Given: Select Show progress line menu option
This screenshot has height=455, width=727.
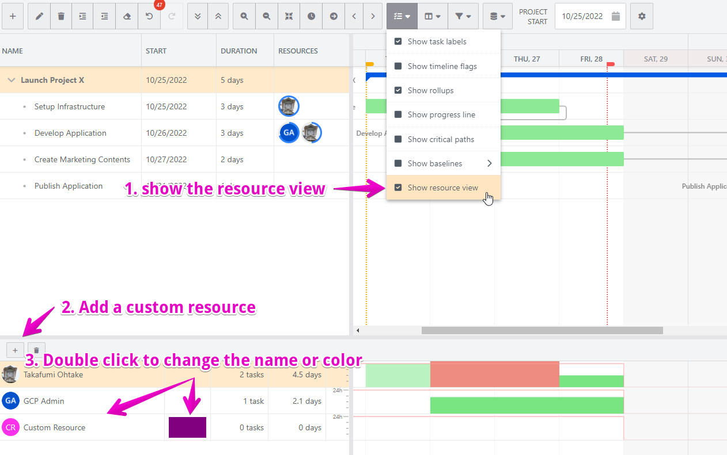Looking at the screenshot, I should pyautogui.click(x=441, y=114).
